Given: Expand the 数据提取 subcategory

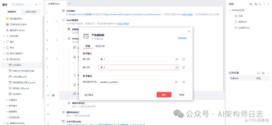Looking at the screenshot, I should point(7,112).
